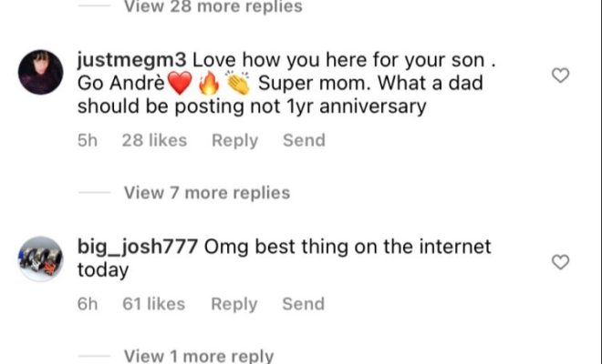This screenshot has width=602, height=364.
Task: Send justmegm3's comment to someone
Action: point(303,140)
